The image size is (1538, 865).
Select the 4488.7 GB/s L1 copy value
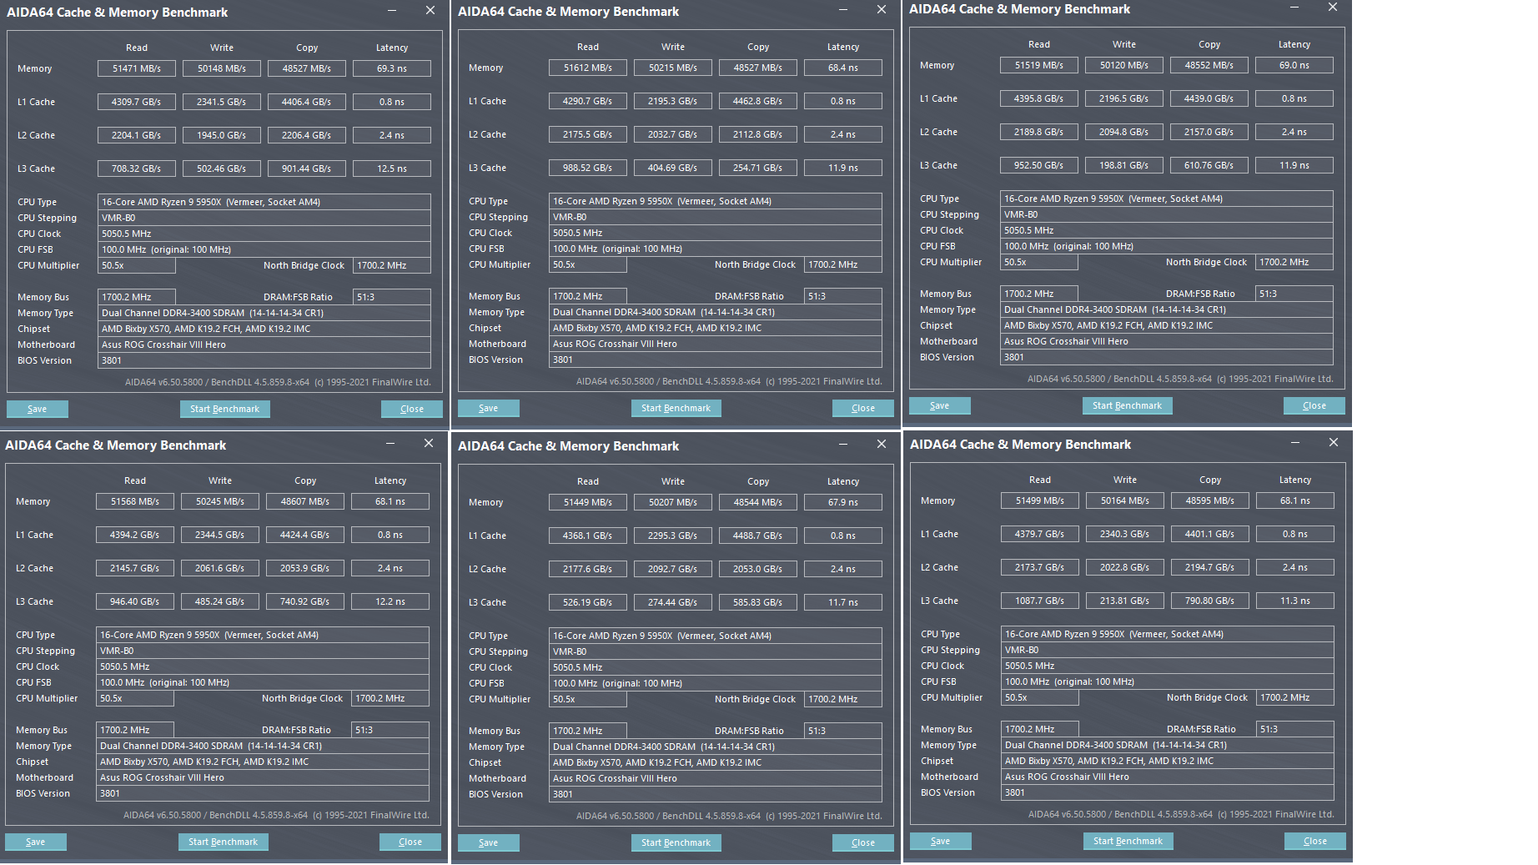(758, 536)
